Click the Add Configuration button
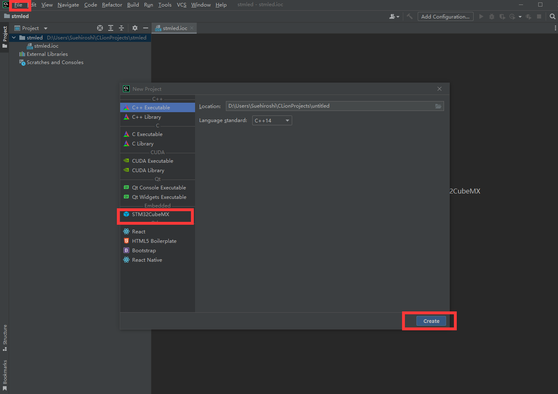 pos(445,16)
